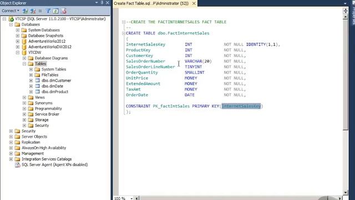Toggle auto-hide pin of Object Explorer

point(102,3)
